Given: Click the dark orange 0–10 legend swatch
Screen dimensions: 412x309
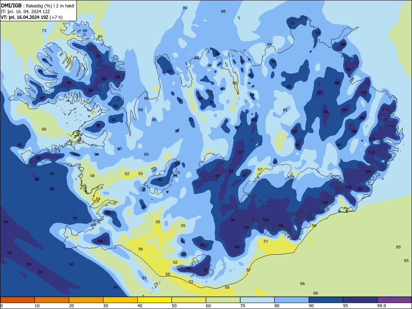Looking at the screenshot, I should [x=17, y=300].
